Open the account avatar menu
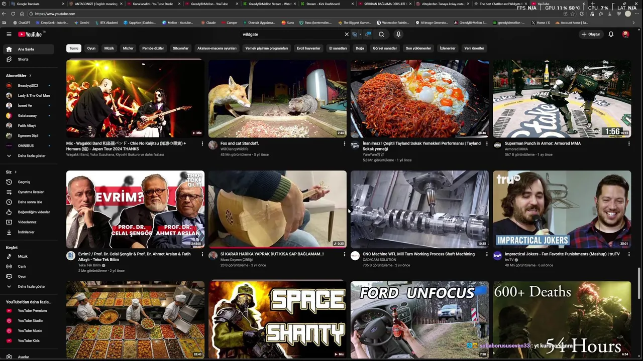The width and height of the screenshot is (643, 361). point(625,34)
